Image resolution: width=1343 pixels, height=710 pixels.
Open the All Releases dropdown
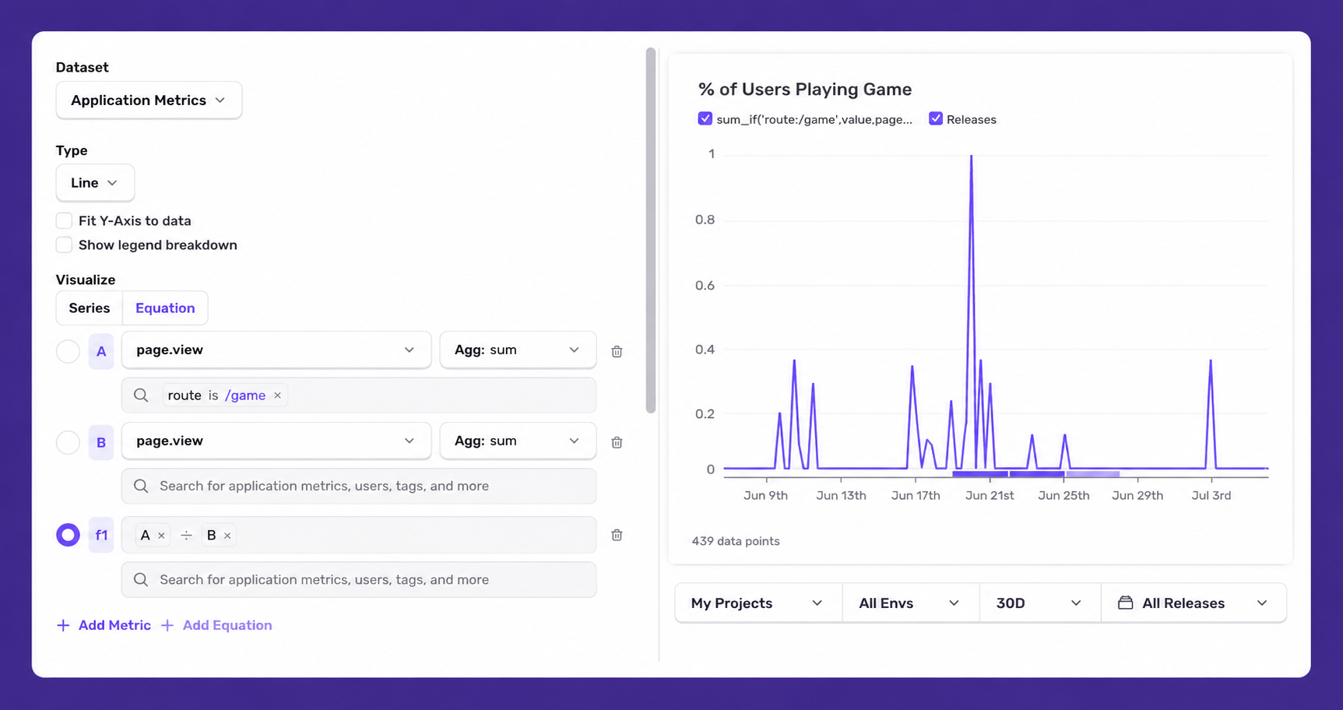click(1194, 603)
